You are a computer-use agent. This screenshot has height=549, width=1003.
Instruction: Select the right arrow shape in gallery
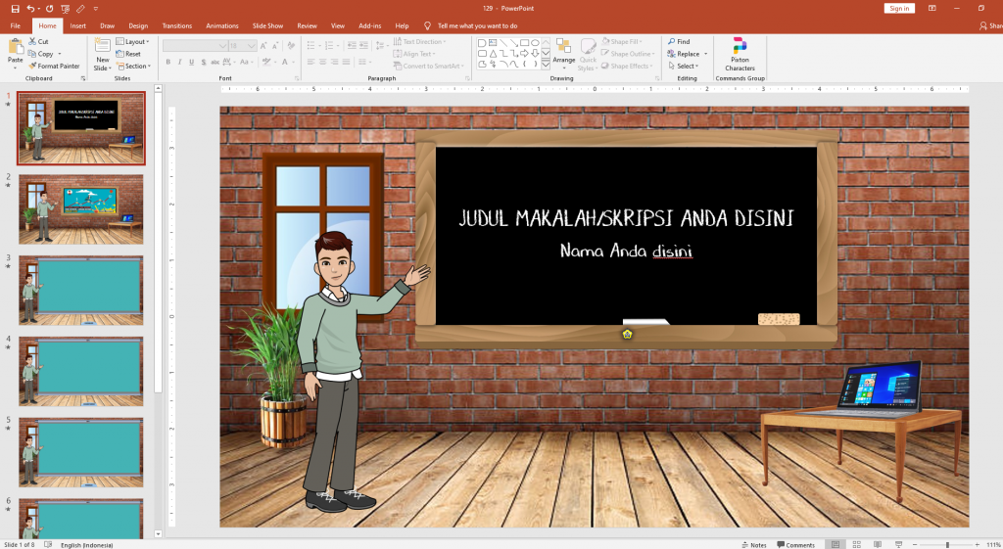(525, 54)
